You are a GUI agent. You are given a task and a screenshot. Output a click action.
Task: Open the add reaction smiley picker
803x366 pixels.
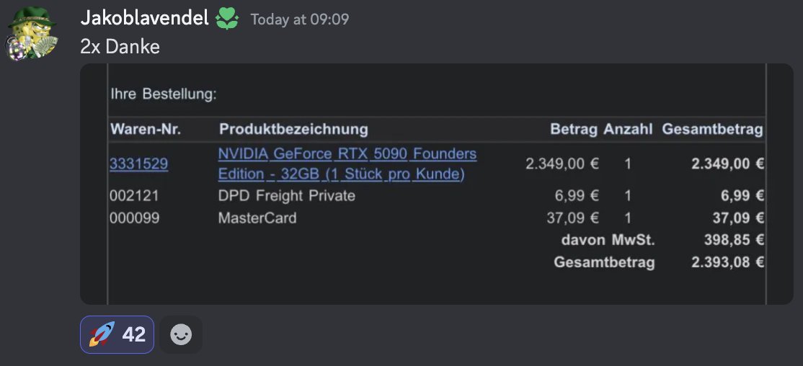coord(181,335)
